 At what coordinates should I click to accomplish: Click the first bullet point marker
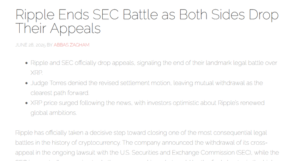click(27, 63)
